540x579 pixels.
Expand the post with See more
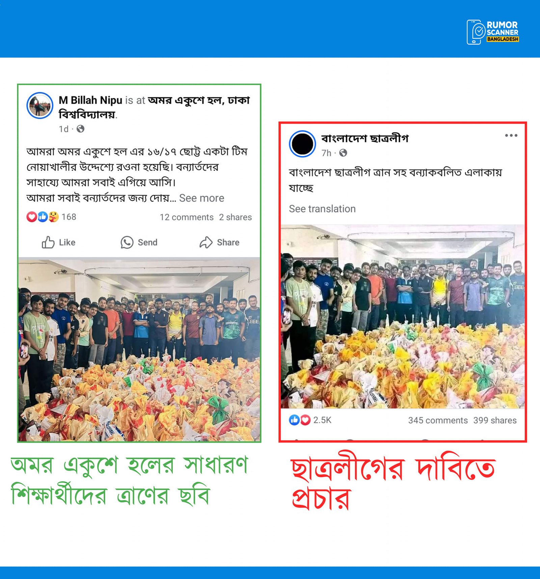[x=201, y=198]
